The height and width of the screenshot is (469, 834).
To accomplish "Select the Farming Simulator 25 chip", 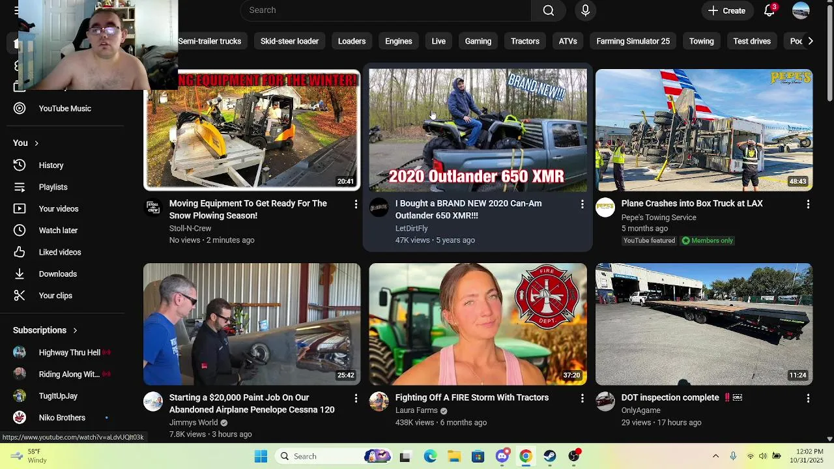I will 633,41.
